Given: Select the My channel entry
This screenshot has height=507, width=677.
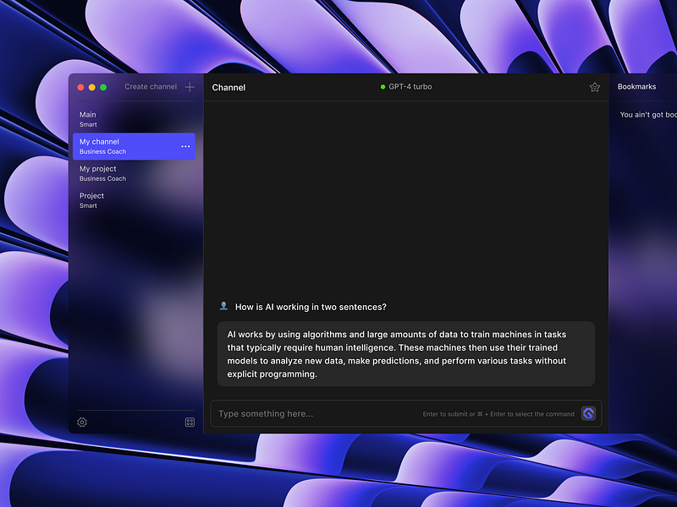Looking at the screenshot, I should (134, 146).
